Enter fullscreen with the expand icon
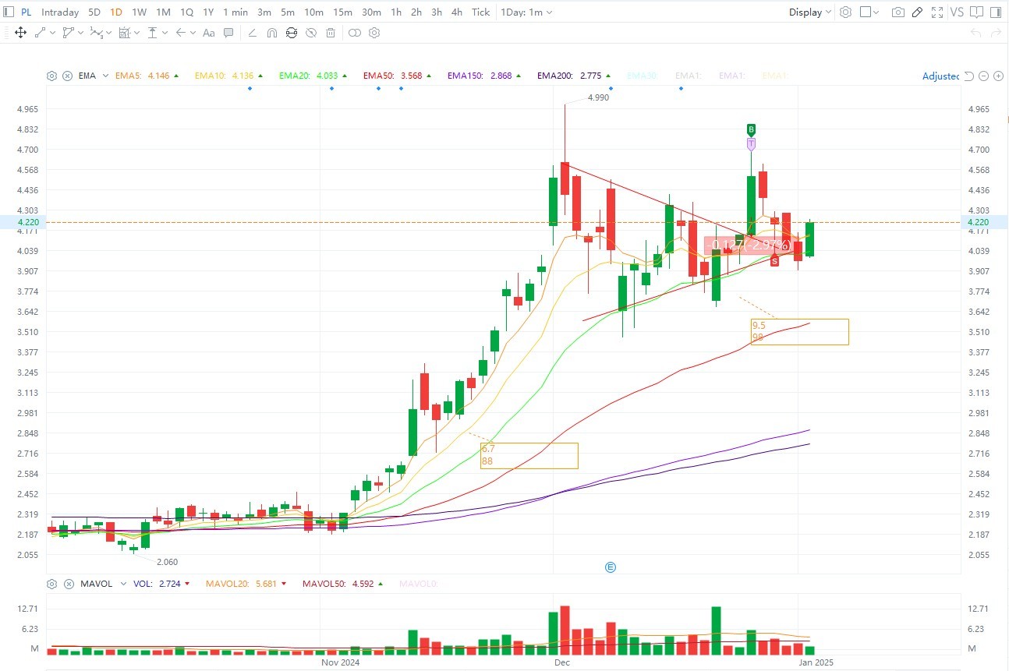This screenshot has width=1009, height=671. tap(937, 12)
